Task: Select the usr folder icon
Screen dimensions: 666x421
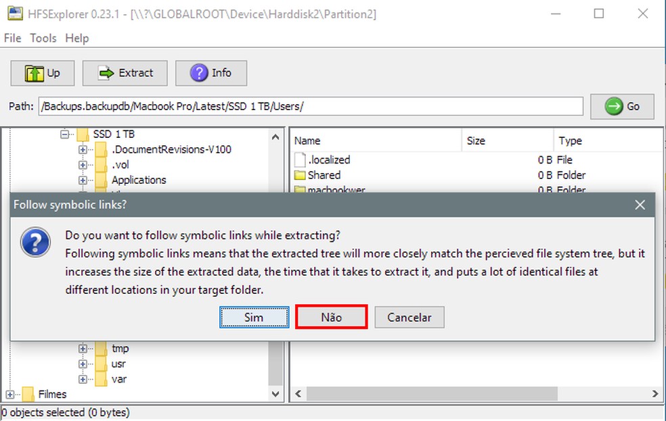Action: click(101, 364)
